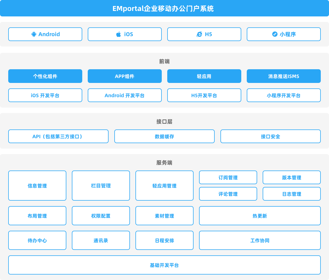Viewport: 329px width, 280px height.
Task: Open 订阅管理 module
Action: [x=228, y=177]
